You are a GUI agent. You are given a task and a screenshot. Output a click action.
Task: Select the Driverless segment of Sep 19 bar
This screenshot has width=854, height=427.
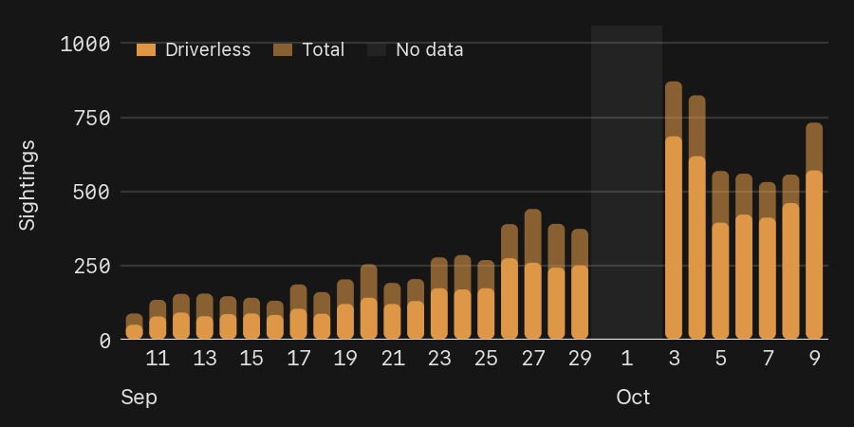(345, 322)
